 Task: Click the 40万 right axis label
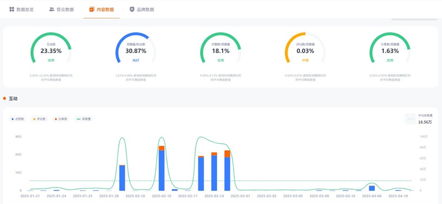coord(423,169)
